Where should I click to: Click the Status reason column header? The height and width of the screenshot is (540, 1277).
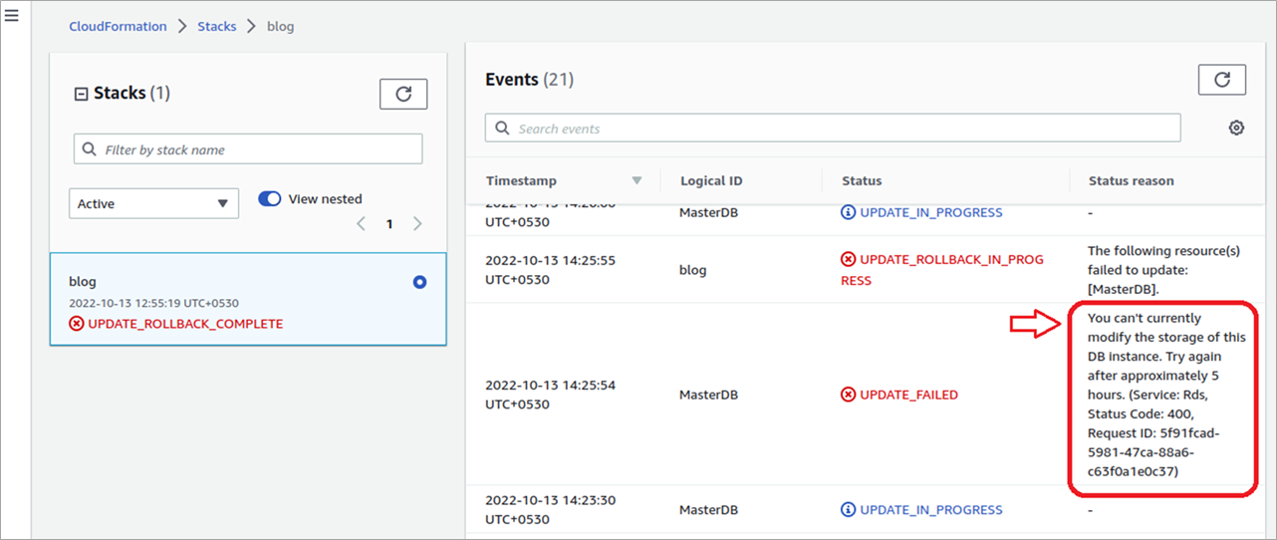pos(1131,180)
